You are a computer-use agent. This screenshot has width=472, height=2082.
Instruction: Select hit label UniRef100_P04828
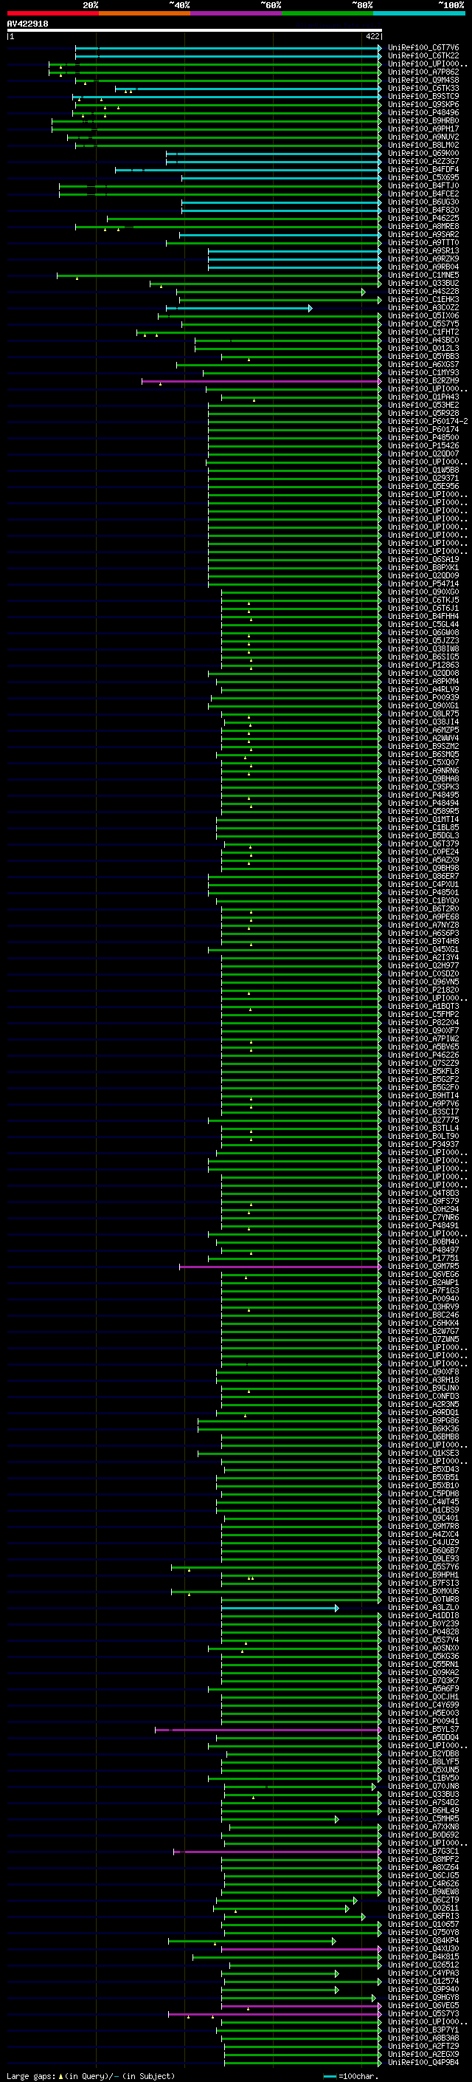(x=423, y=1631)
